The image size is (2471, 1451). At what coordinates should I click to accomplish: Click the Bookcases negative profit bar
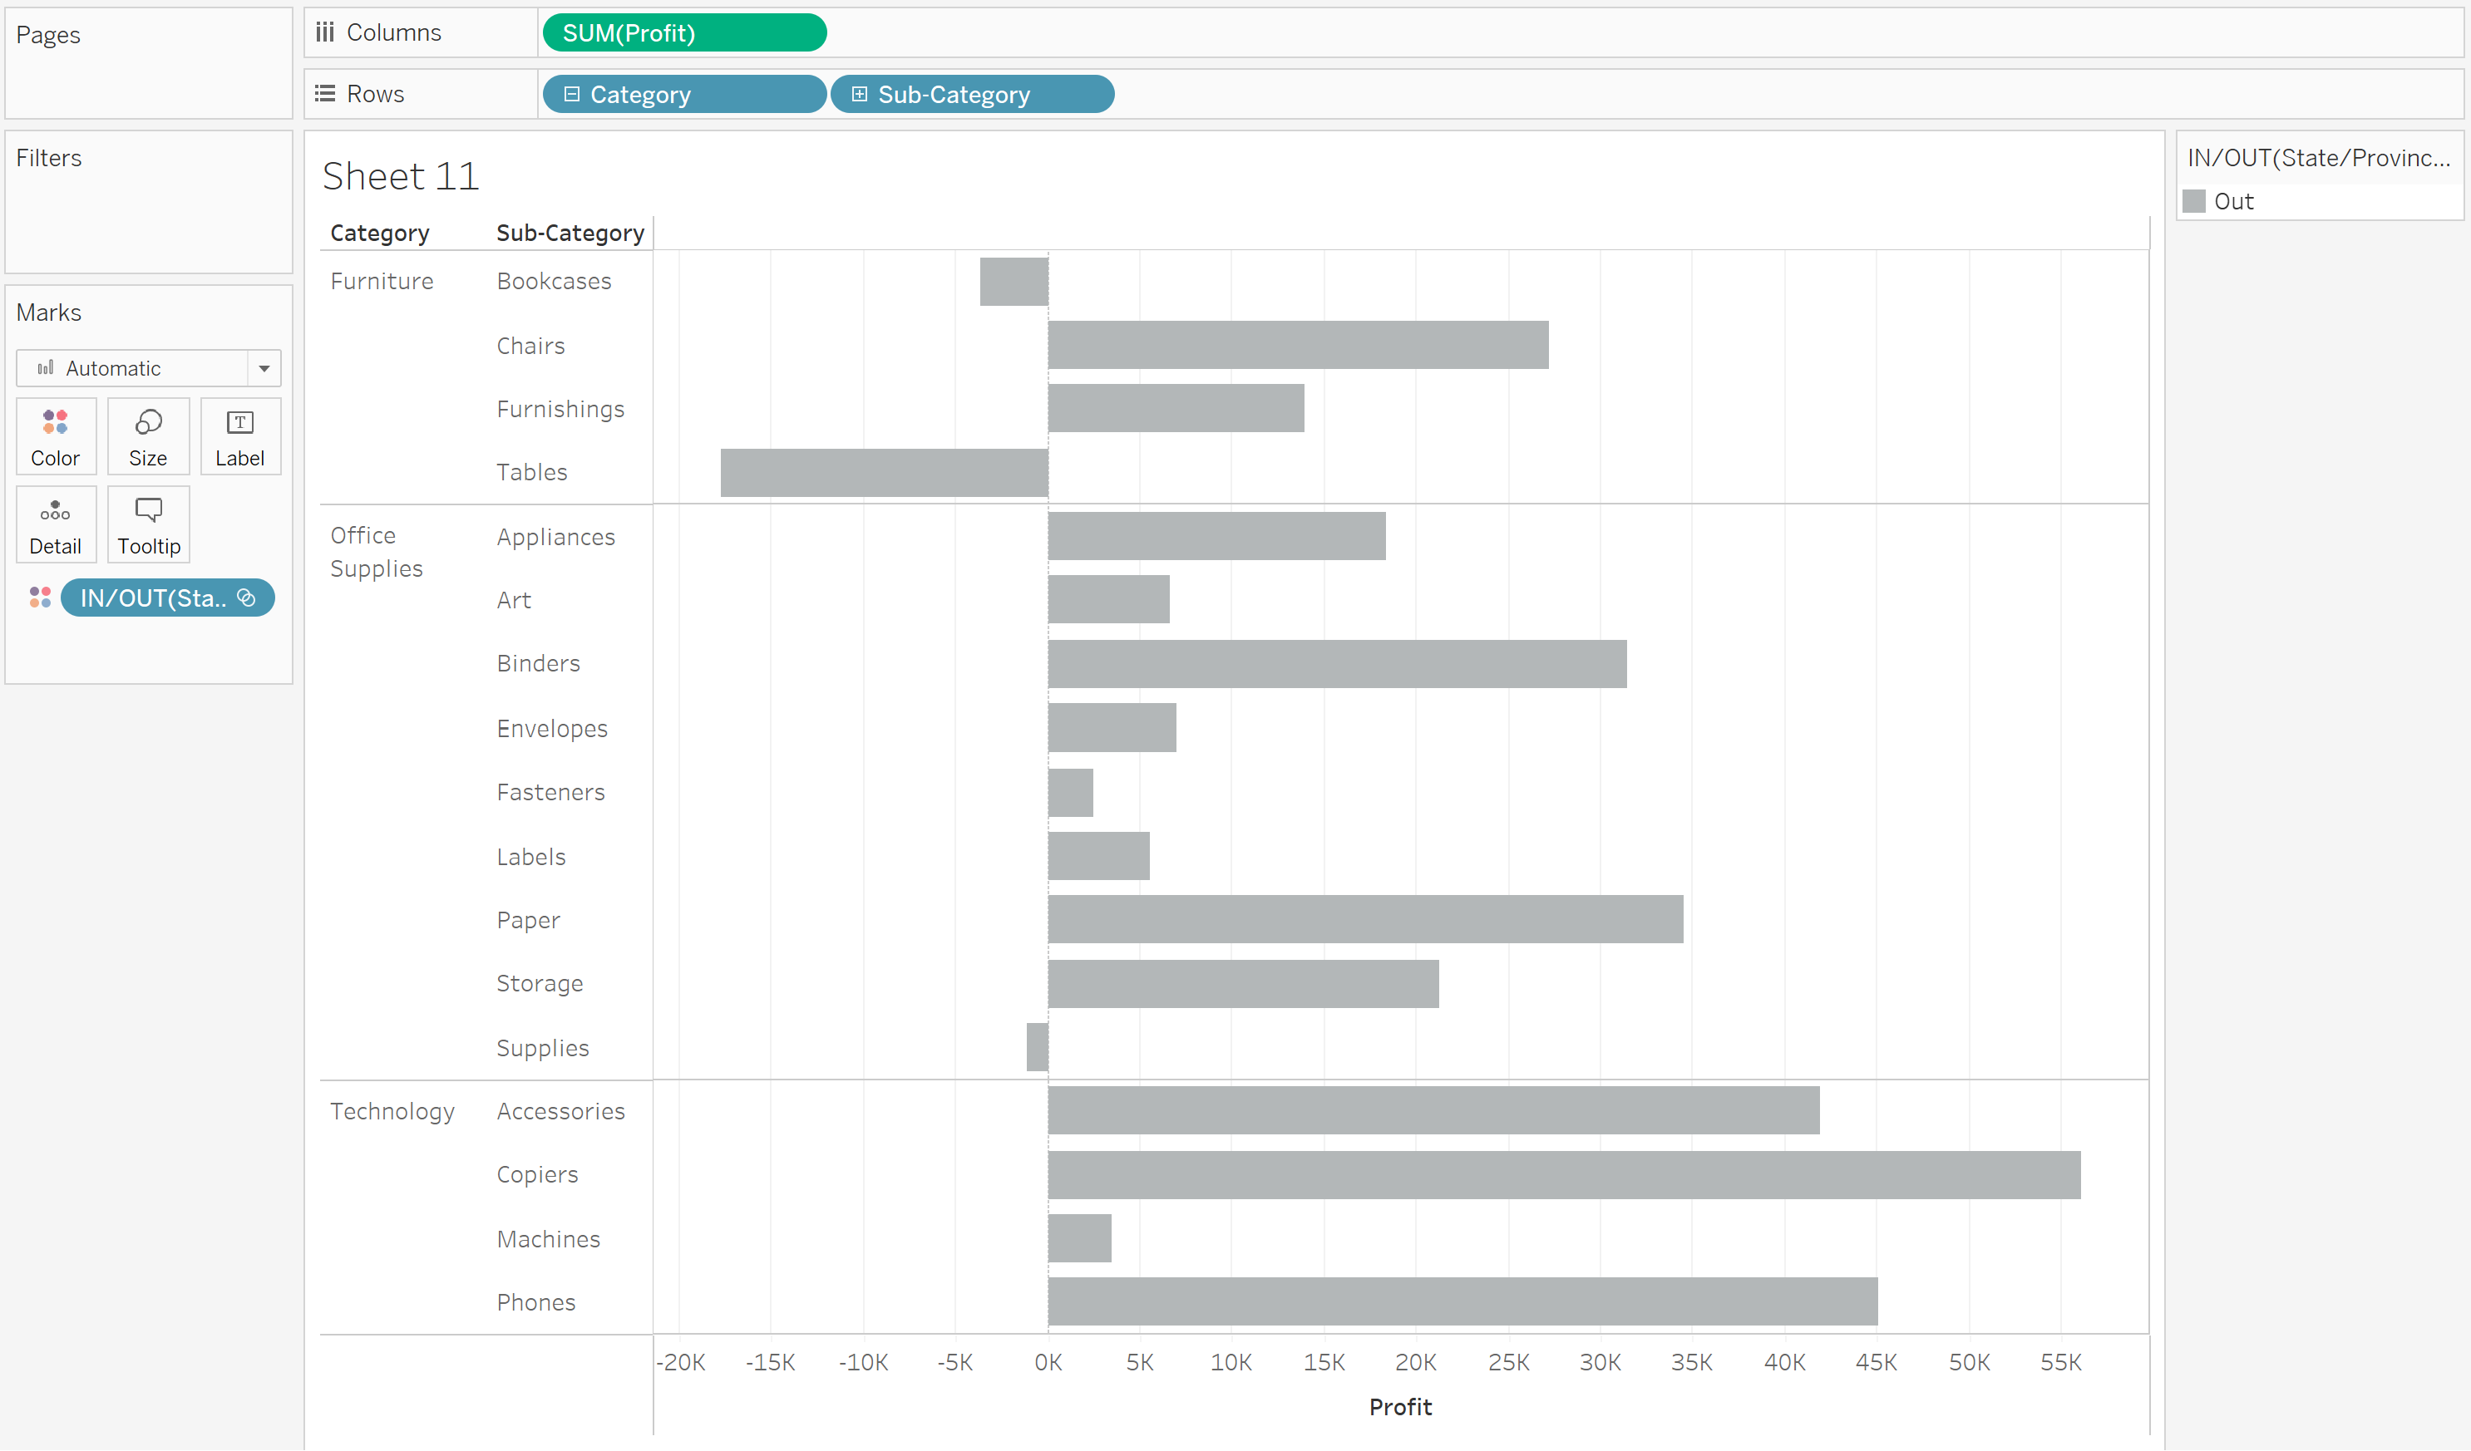tap(1014, 282)
